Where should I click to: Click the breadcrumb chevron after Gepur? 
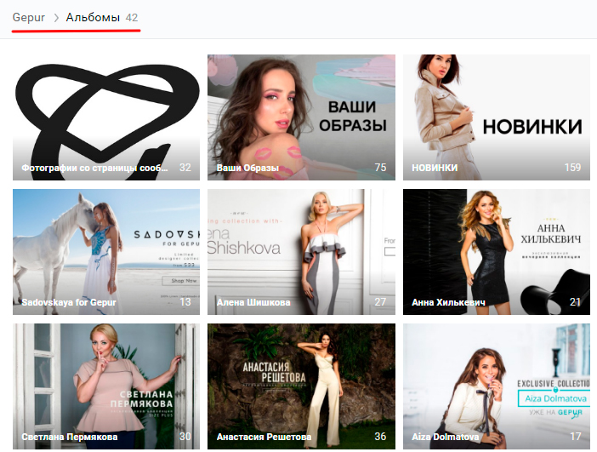click(x=56, y=18)
